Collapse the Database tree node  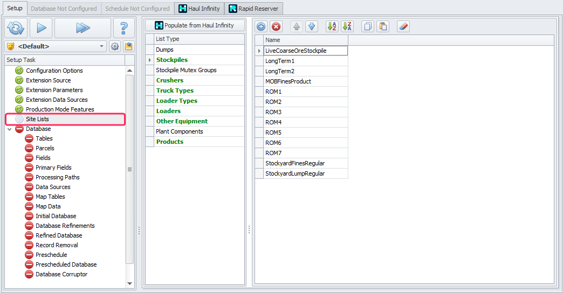click(10, 129)
